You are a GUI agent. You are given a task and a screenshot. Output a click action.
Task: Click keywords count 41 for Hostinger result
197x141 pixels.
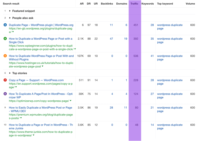(152, 56)
